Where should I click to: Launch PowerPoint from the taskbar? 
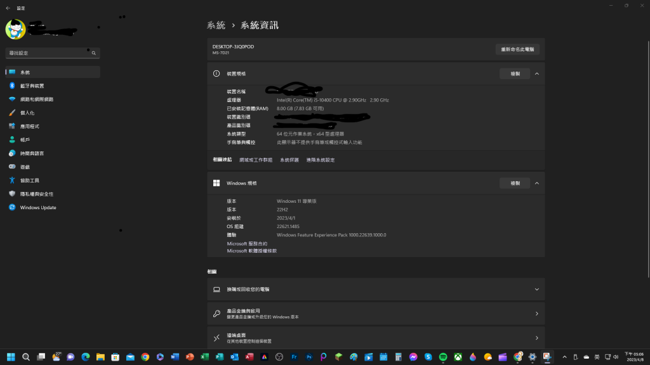pos(190,357)
